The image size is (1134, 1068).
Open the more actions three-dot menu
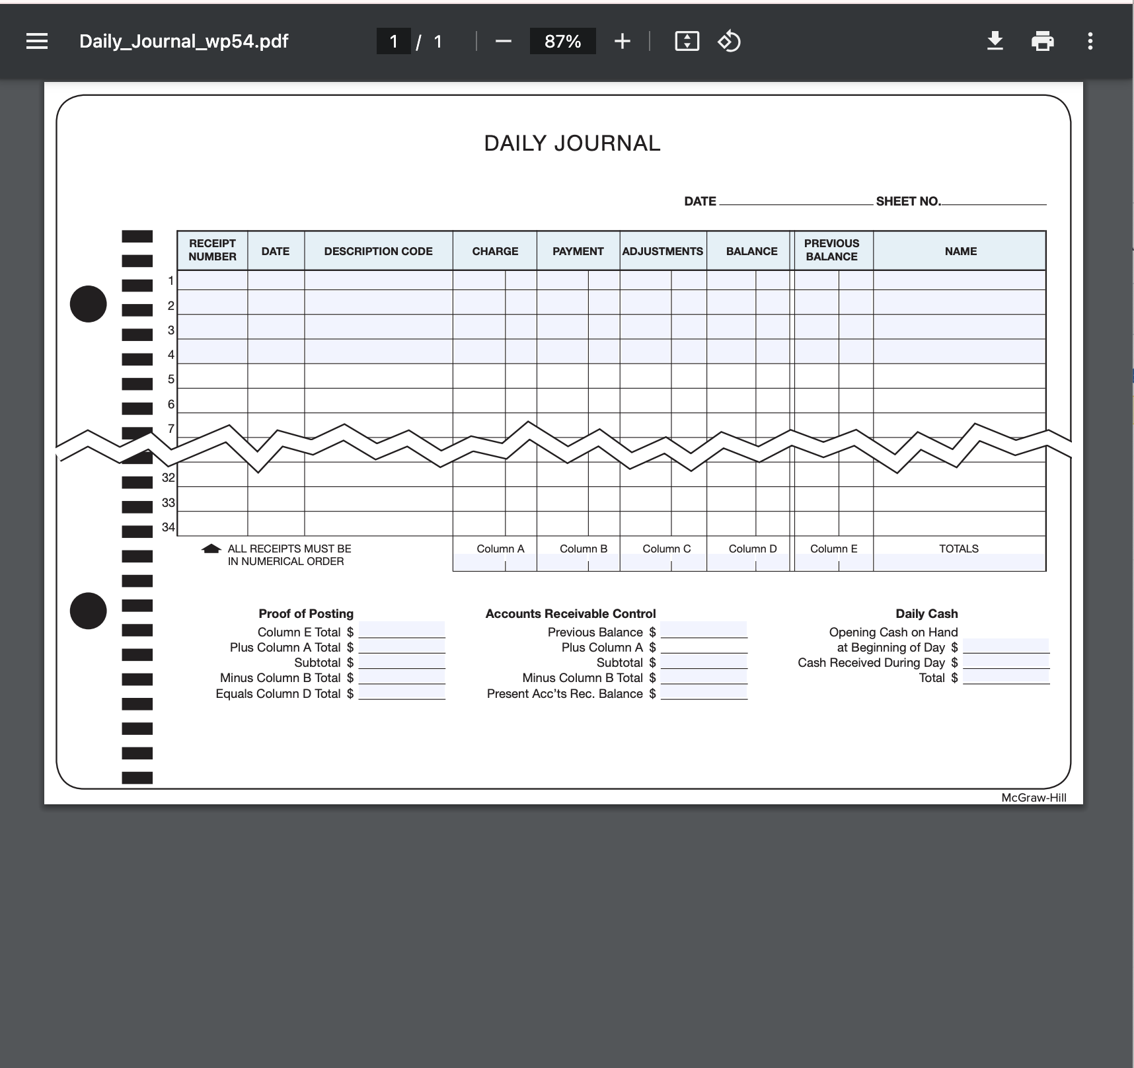[1090, 42]
